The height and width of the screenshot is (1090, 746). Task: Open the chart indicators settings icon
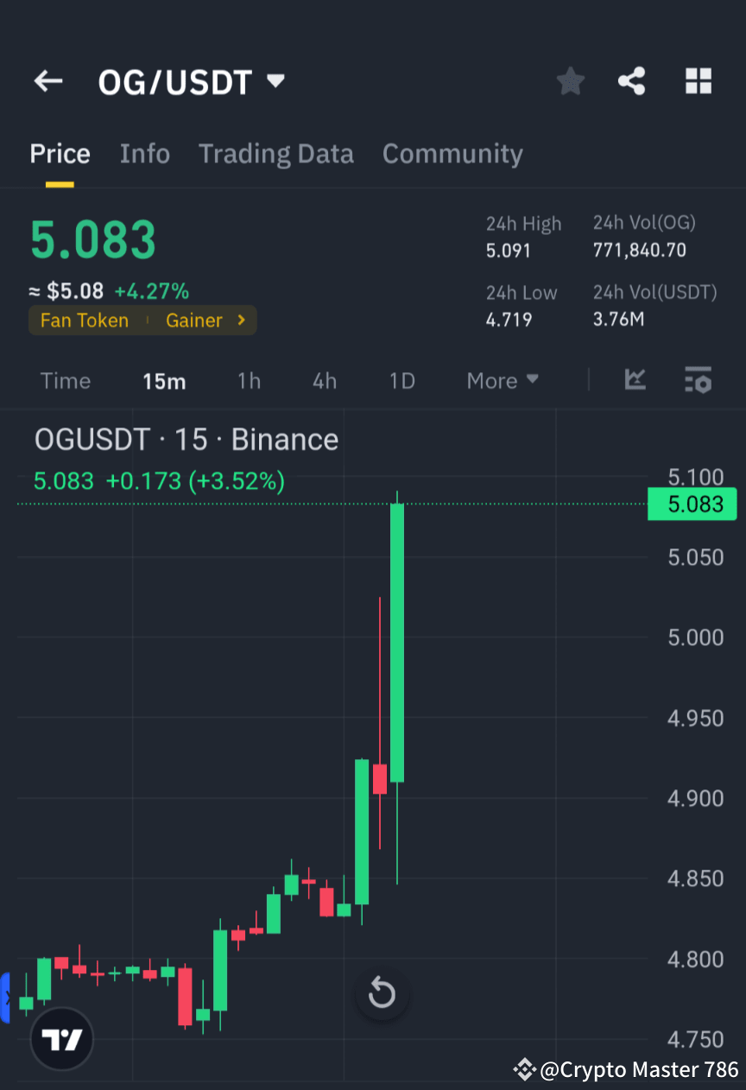point(698,380)
